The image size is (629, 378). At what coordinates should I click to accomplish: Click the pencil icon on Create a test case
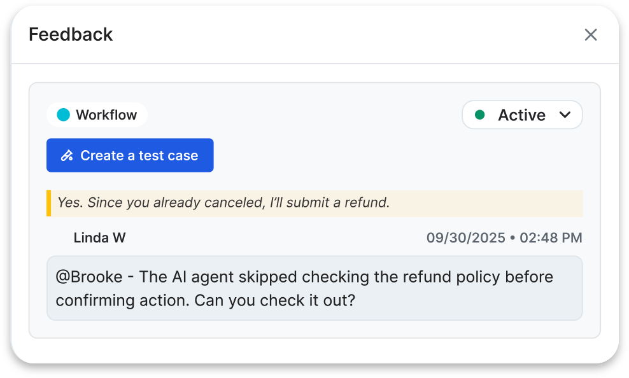point(67,155)
